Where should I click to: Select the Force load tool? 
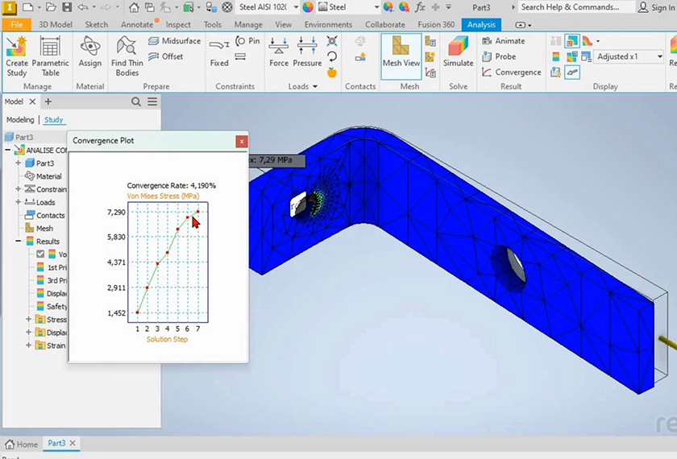[x=279, y=55]
